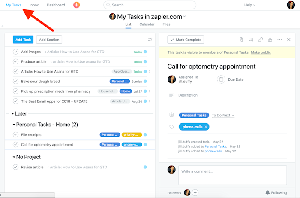Click blue dot on Add images row

coord(145,52)
